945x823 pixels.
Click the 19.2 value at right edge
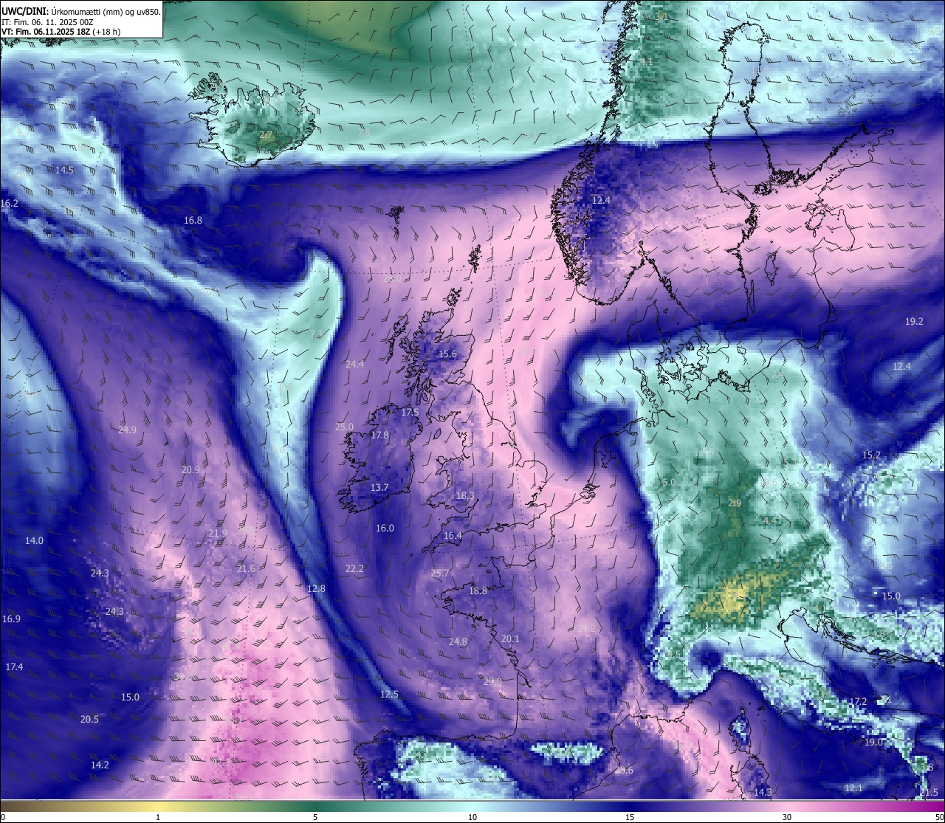tap(914, 321)
